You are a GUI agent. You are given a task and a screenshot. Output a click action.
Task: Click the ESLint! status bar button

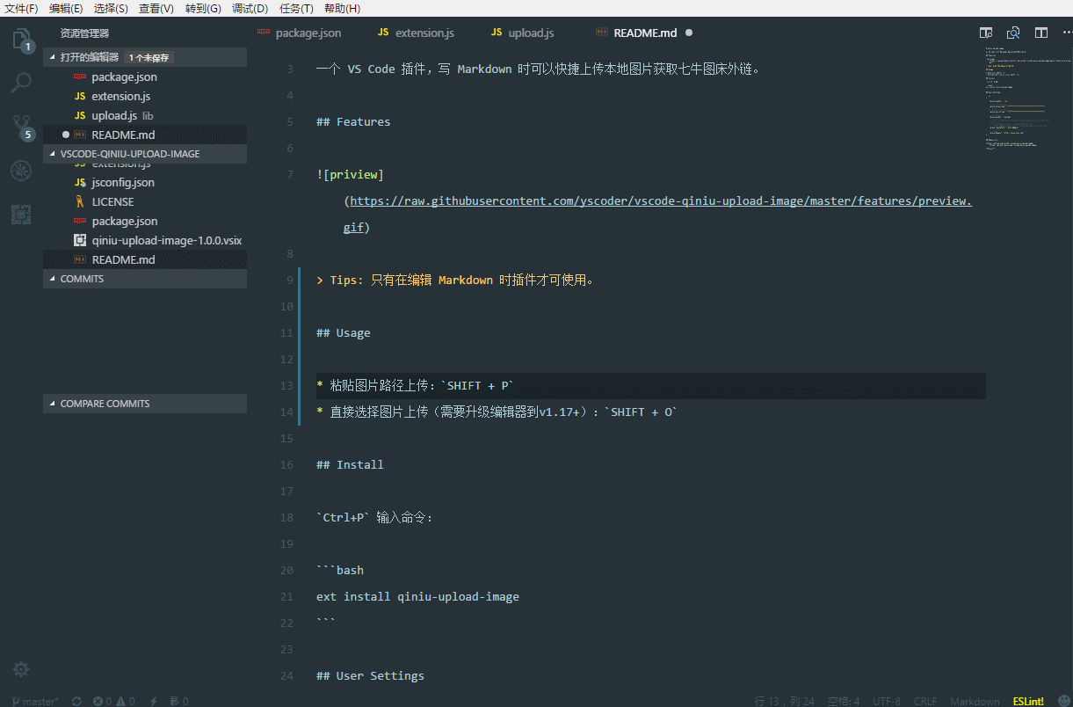[x=1028, y=701]
